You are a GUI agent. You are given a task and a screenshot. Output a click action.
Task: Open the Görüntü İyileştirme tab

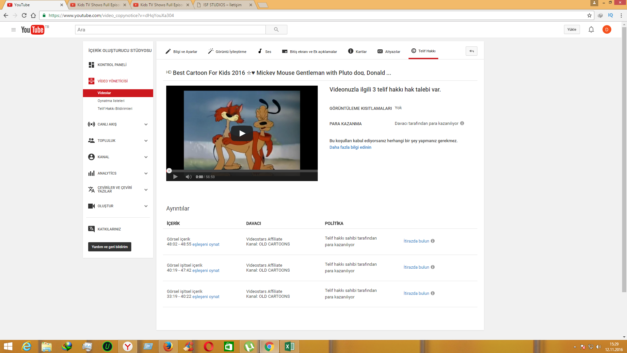227,51
